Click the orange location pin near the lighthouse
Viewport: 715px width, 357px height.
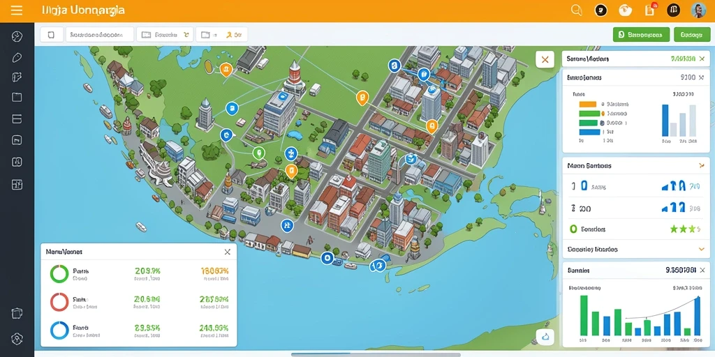pyautogui.click(x=226, y=69)
